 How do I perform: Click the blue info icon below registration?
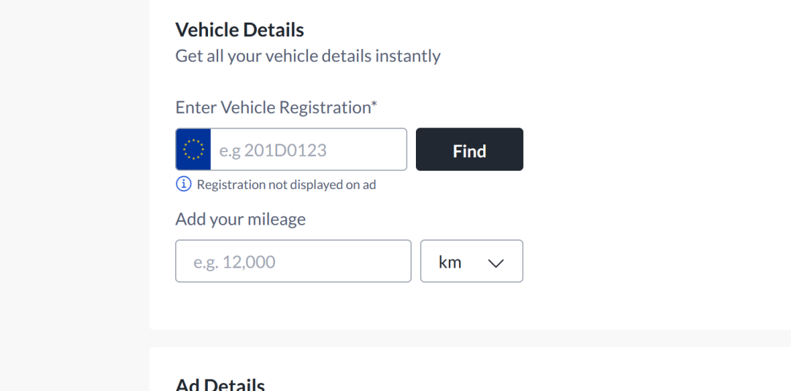coord(184,184)
